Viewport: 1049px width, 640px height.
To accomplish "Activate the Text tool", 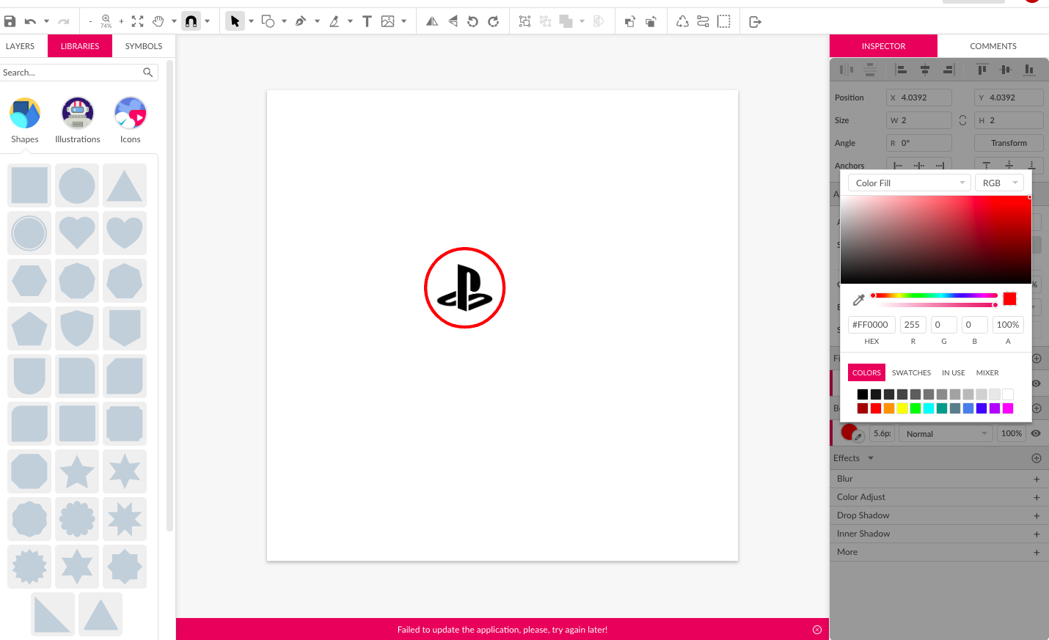I will click(367, 21).
